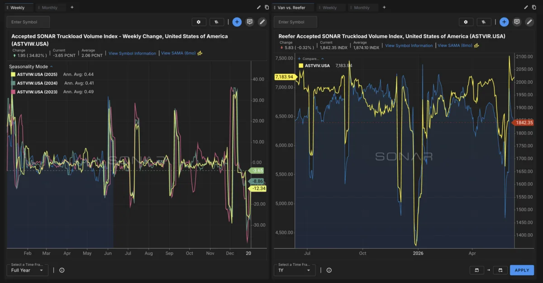Open chart settings gear in left panel
This screenshot has width=543, height=283.
[x=199, y=22]
